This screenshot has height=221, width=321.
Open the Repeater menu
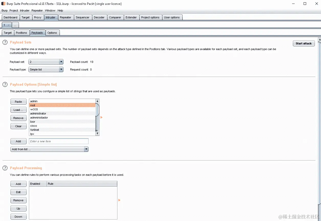(37, 10)
